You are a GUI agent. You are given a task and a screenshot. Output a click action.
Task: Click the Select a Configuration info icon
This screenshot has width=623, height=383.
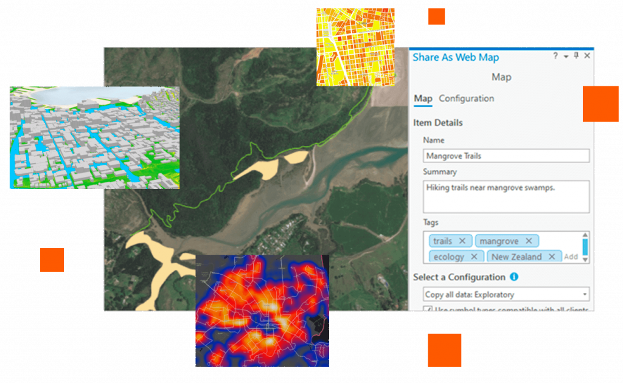[514, 277]
